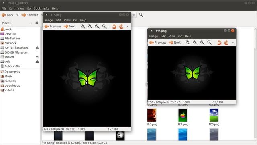Close the Places sidebar
The image size is (257, 145).
click(37, 23)
